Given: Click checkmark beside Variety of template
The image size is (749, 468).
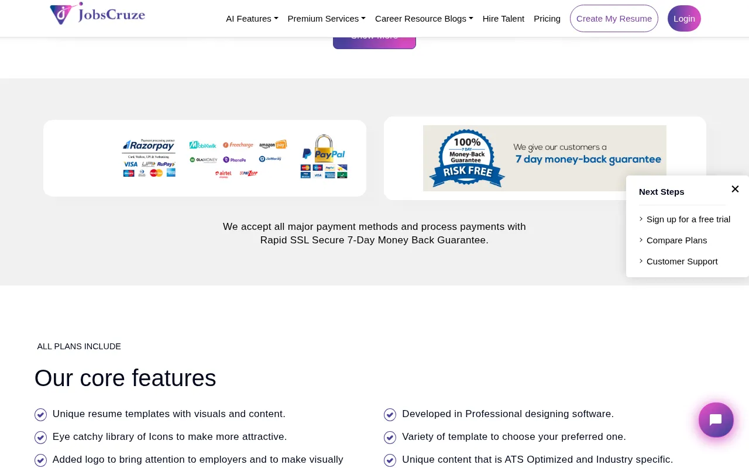Looking at the screenshot, I should [390, 438].
